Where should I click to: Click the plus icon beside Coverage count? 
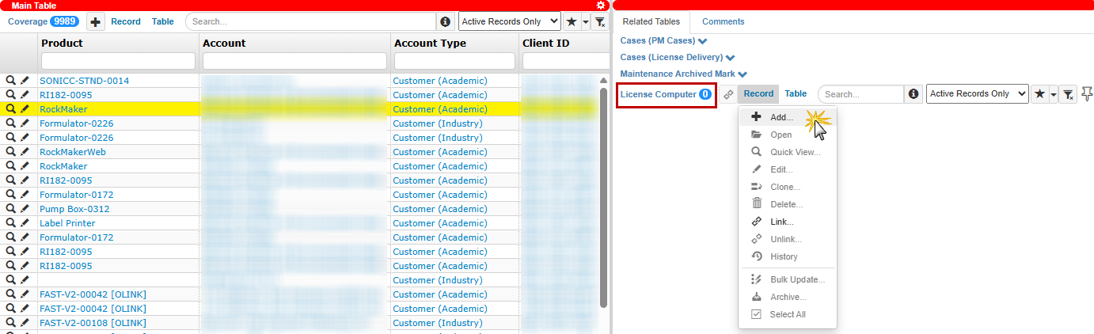click(95, 22)
